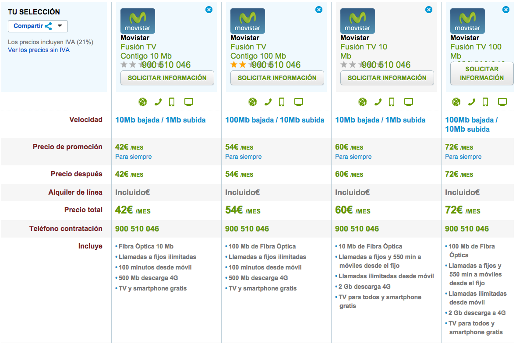Click internet globe icon under Fusión TV 100 Mb

point(456,102)
